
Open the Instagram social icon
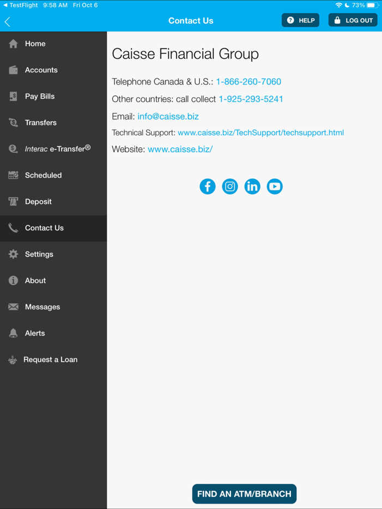point(230,187)
